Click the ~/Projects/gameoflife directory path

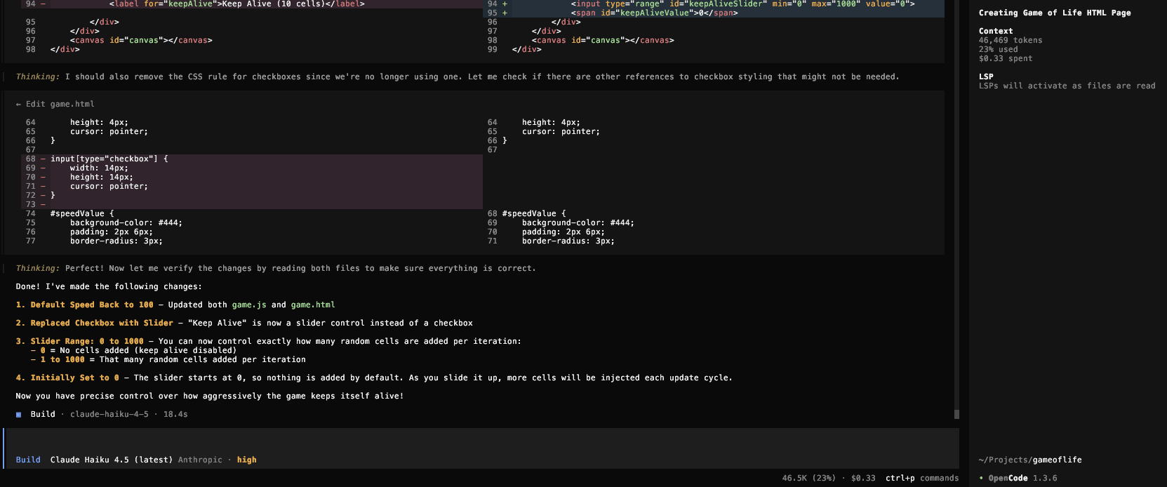[1029, 460]
